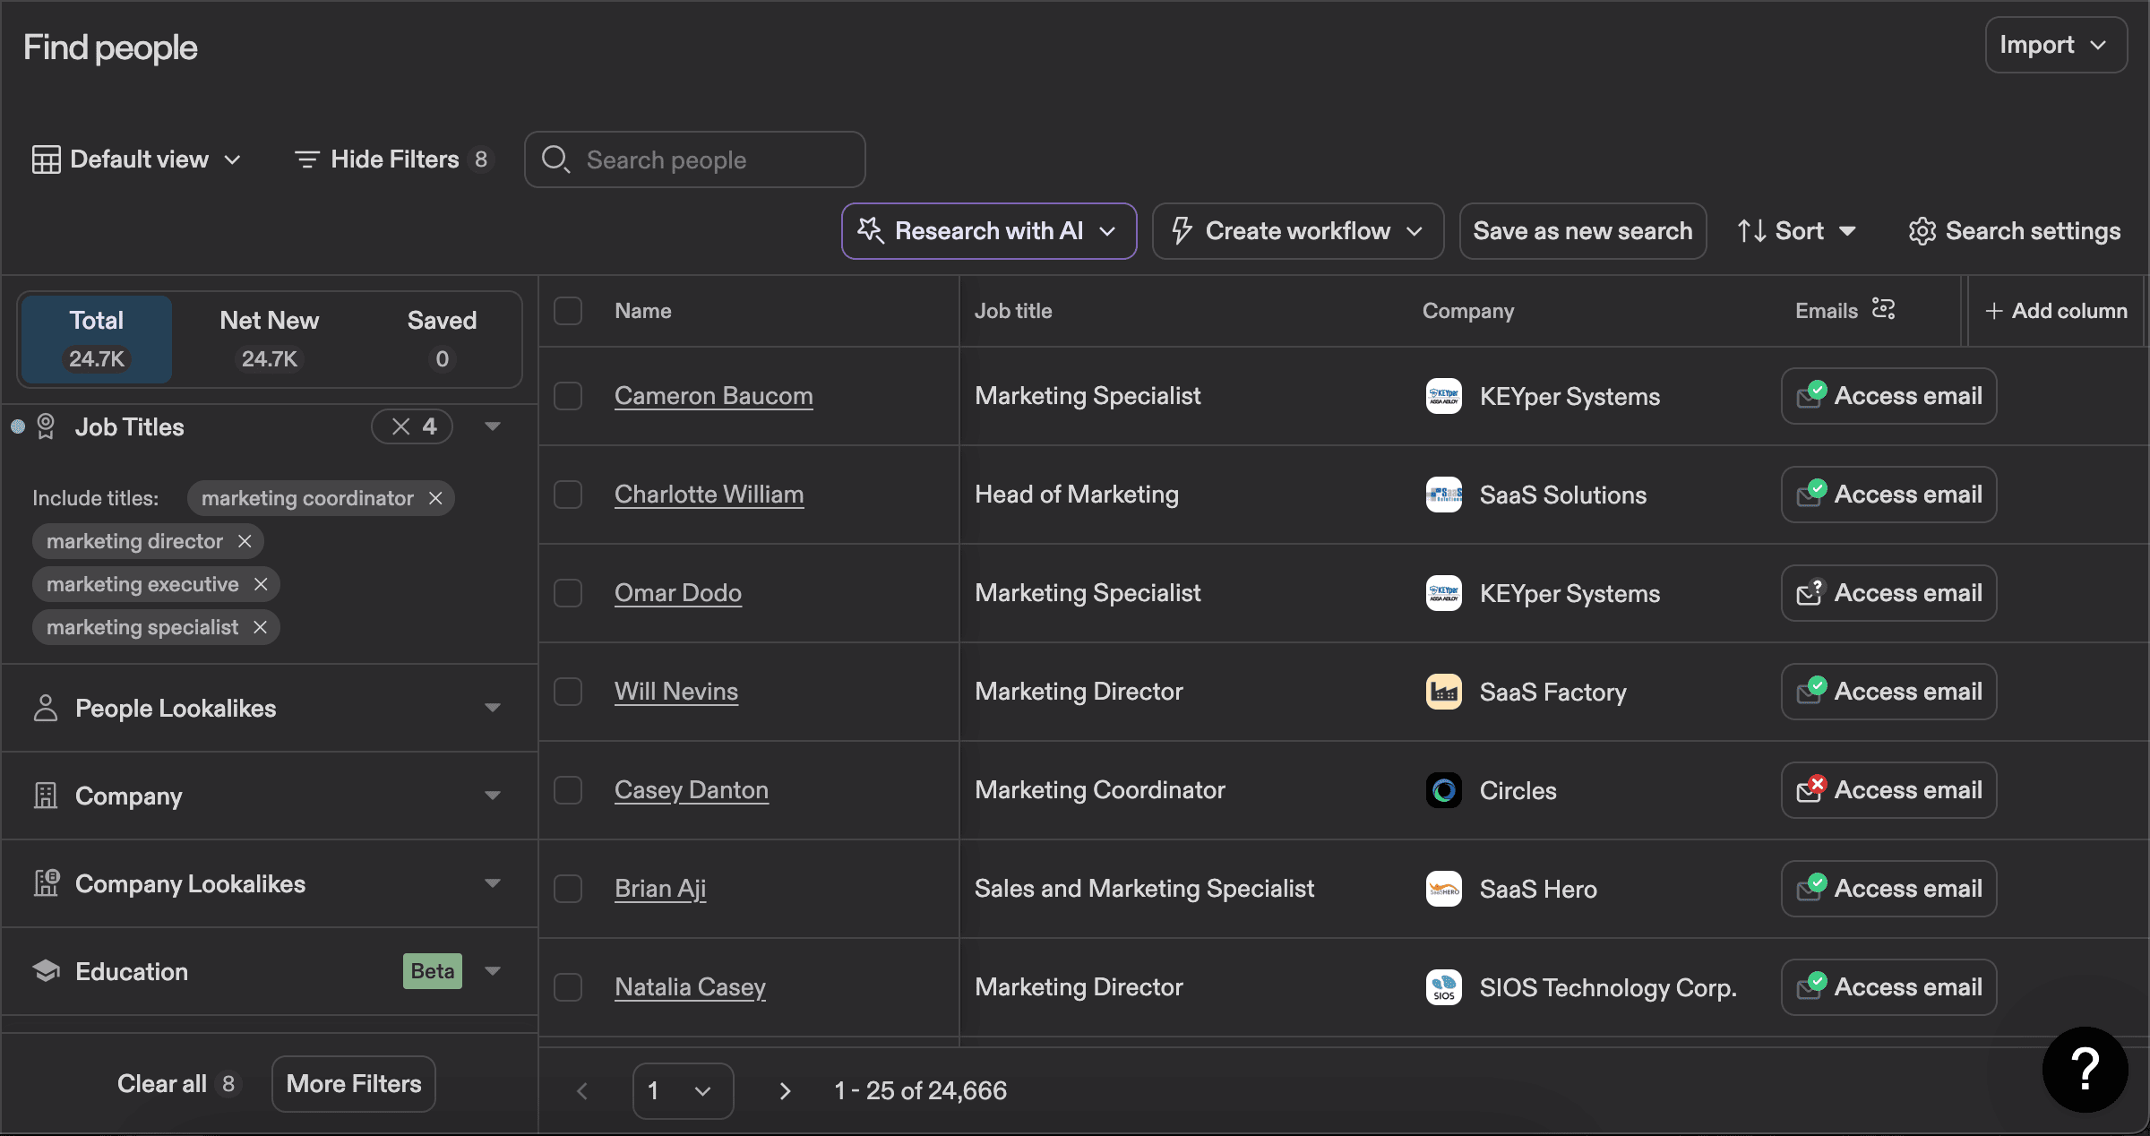The width and height of the screenshot is (2150, 1136).
Task: Click the badge icon next to Job Titles
Action: pyautogui.click(x=46, y=426)
